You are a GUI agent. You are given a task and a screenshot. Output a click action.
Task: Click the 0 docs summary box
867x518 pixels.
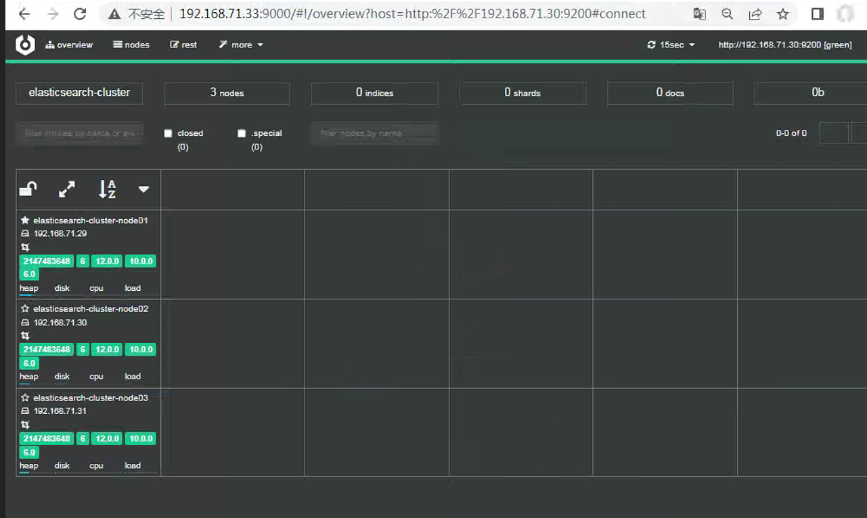(670, 93)
